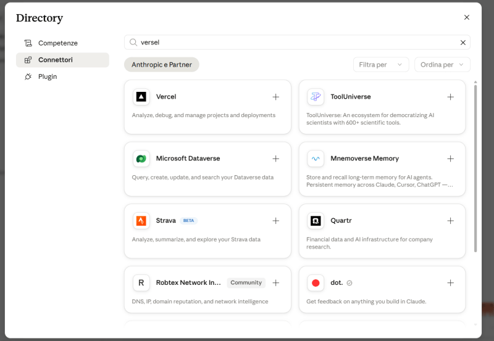Open the dot. connector title
494x341 pixels.
point(337,282)
